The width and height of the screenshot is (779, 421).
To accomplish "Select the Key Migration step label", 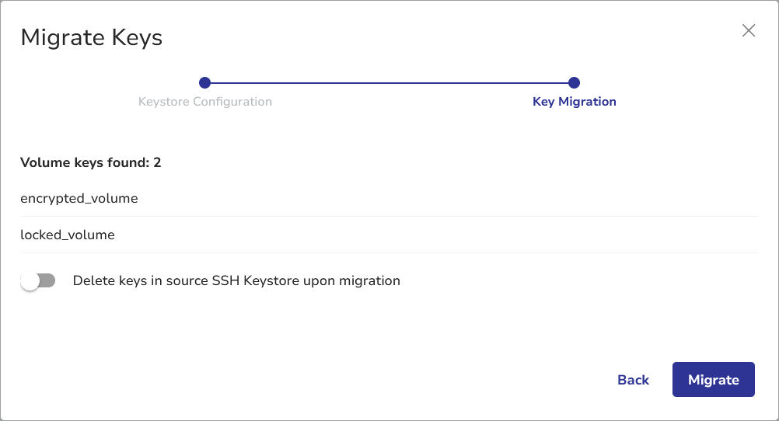I will point(574,102).
